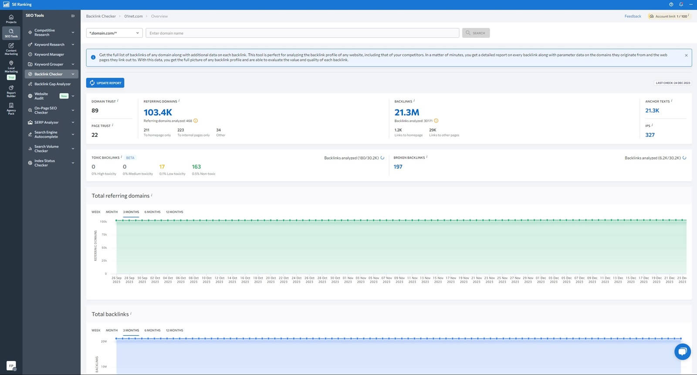The height and width of the screenshot is (375, 697).
Task: Collapse the SEO Tools sidebar panel
Action: pyautogui.click(x=73, y=16)
